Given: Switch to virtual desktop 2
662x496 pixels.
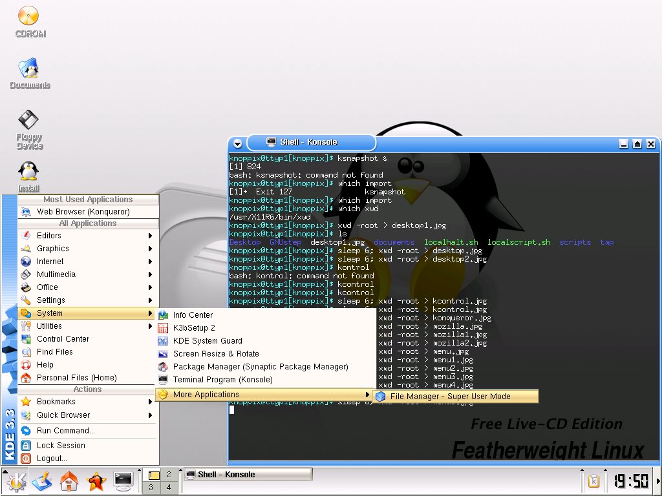Looking at the screenshot, I should tap(169, 475).
